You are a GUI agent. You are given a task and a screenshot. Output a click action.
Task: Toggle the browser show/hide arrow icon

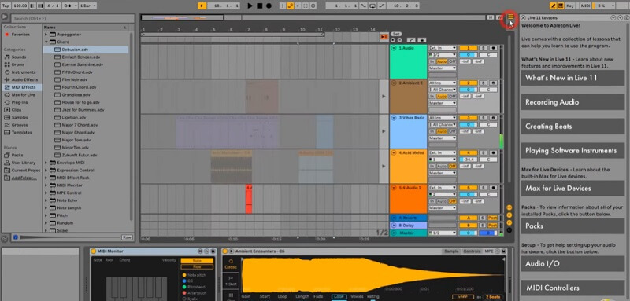(x=5, y=17)
